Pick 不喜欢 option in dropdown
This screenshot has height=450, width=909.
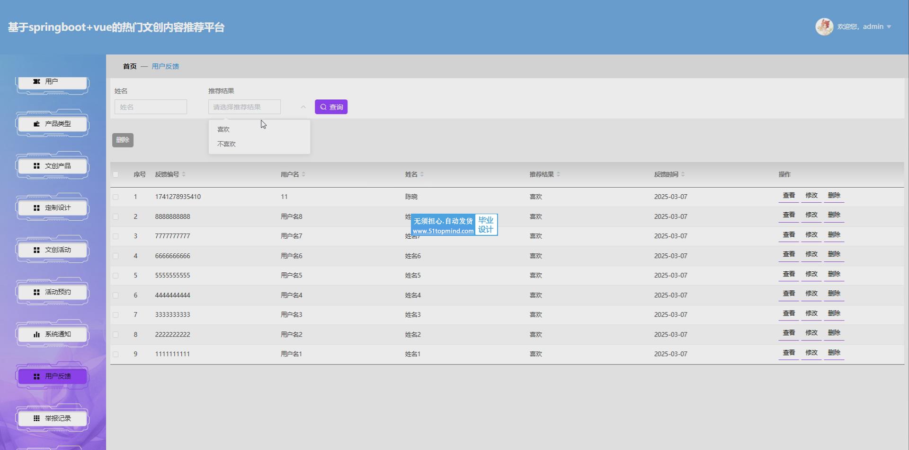tap(226, 144)
